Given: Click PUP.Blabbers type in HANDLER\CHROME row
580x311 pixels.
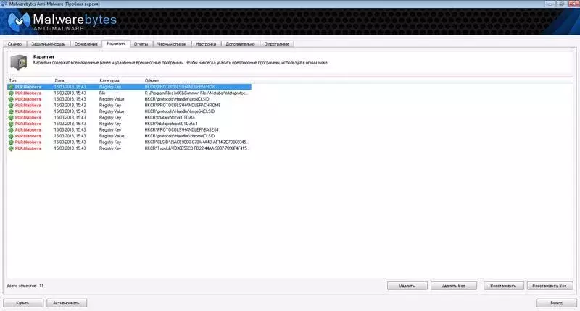Looking at the screenshot, I should coord(28,106).
